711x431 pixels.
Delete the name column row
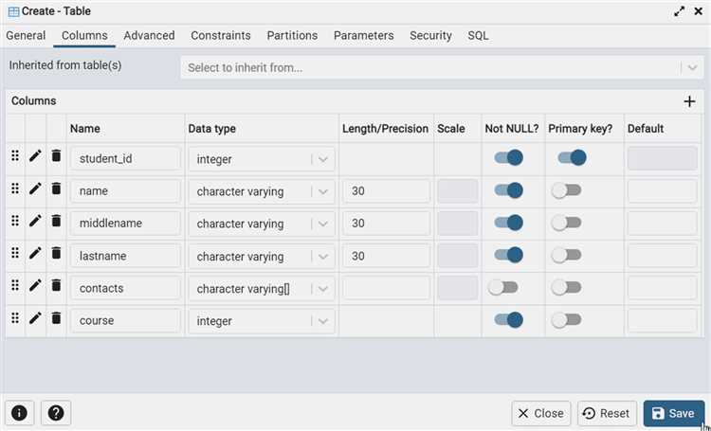point(56,189)
